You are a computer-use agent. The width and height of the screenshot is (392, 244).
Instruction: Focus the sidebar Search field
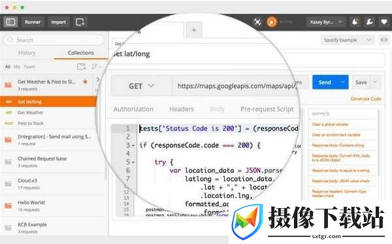click(54, 40)
